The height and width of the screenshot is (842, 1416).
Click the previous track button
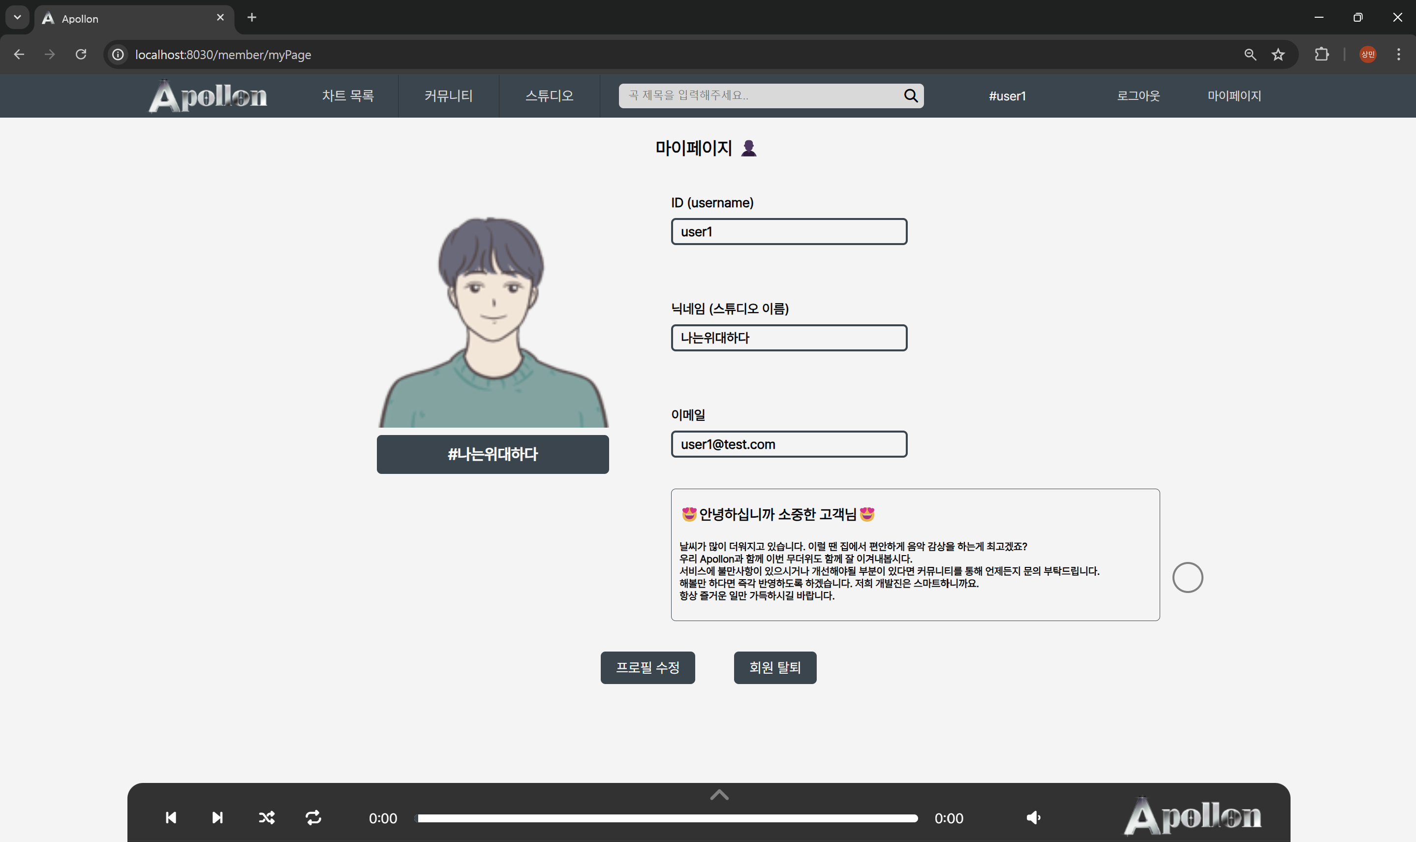coord(171,817)
